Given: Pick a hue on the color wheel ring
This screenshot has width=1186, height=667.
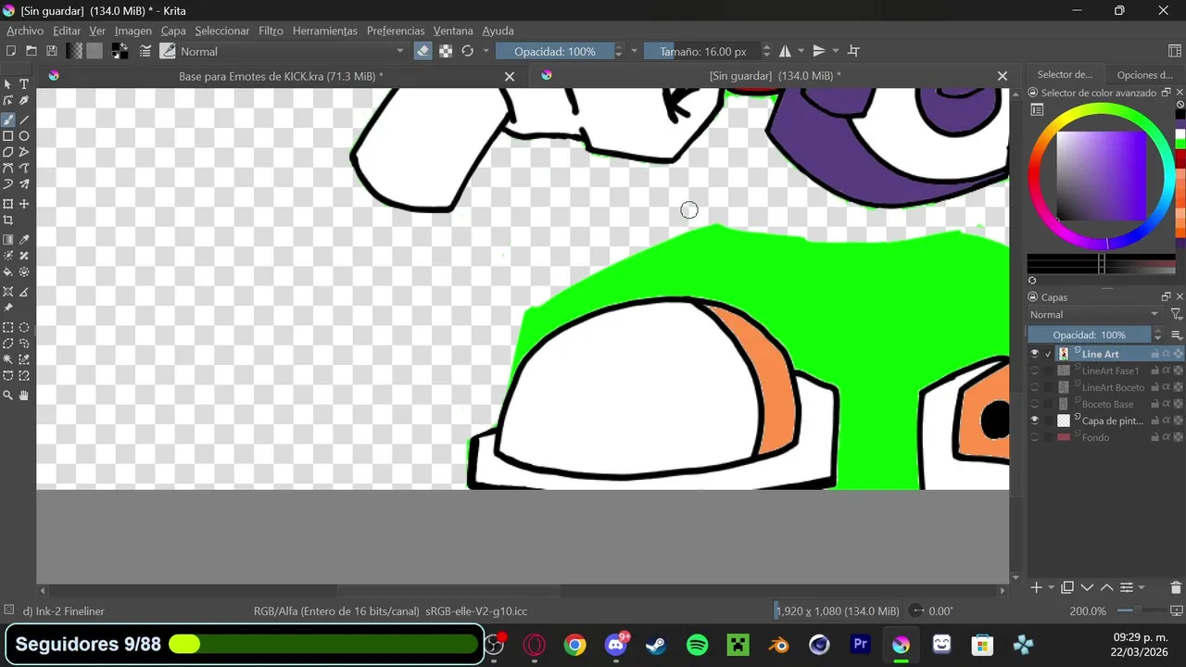Looking at the screenshot, I should [1100, 109].
